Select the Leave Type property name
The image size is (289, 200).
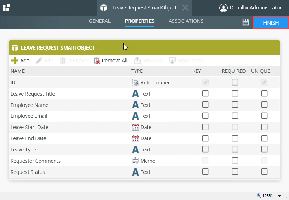point(23,150)
